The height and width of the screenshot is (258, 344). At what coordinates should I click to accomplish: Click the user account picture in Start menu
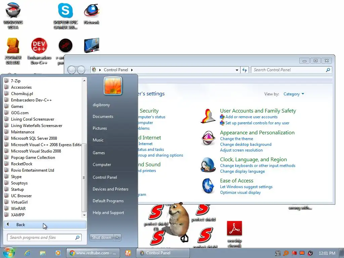113,86
